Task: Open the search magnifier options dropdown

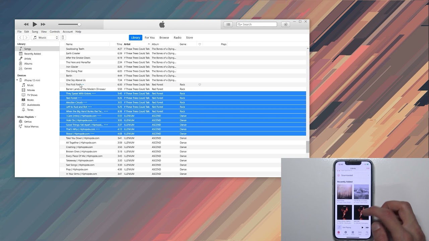Action: pyautogui.click(x=240, y=24)
